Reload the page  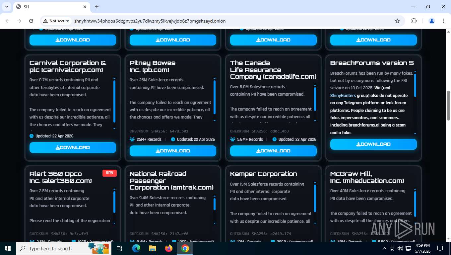click(x=31, y=21)
